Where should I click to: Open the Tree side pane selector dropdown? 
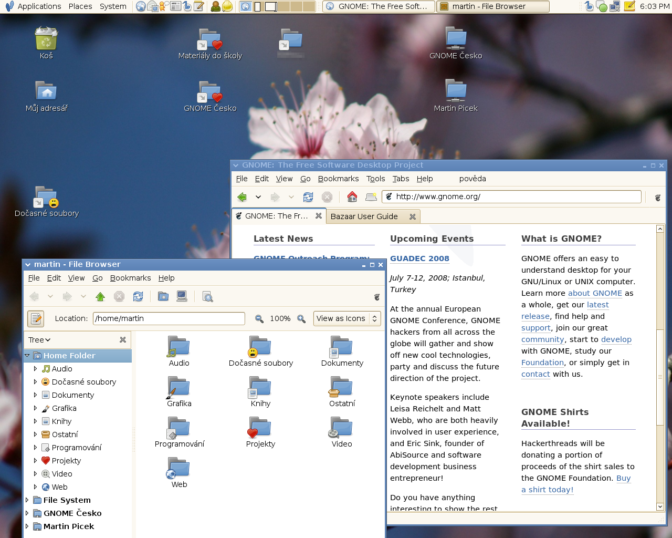pyautogui.click(x=39, y=340)
